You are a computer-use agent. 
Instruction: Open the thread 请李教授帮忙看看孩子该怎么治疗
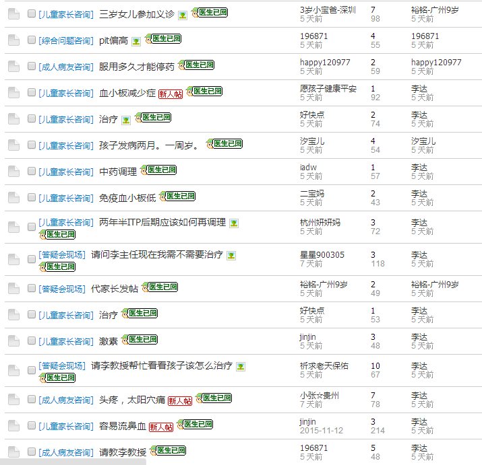(161, 365)
